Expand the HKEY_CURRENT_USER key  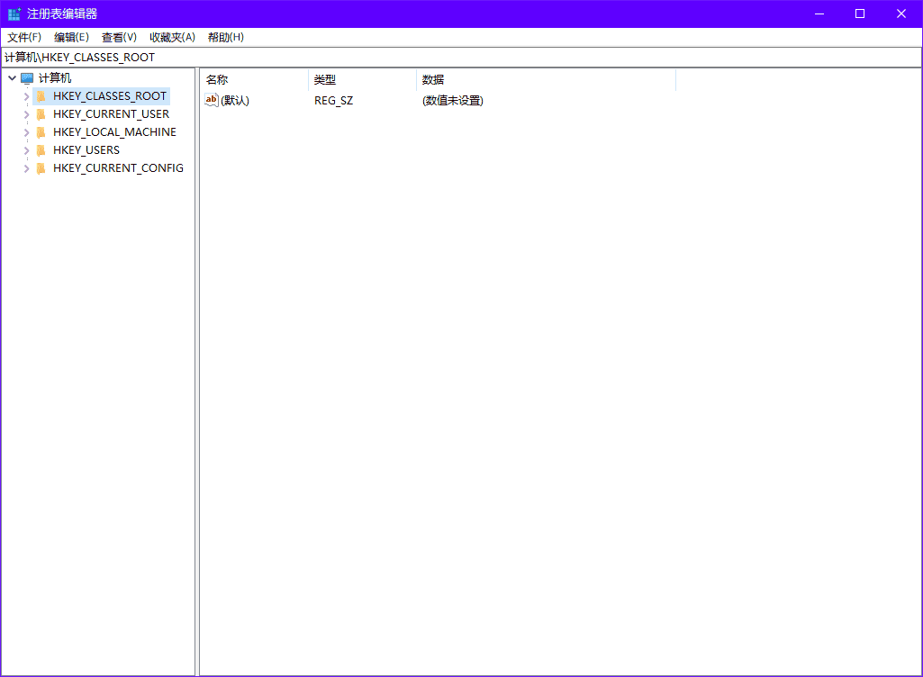(26, 114)
